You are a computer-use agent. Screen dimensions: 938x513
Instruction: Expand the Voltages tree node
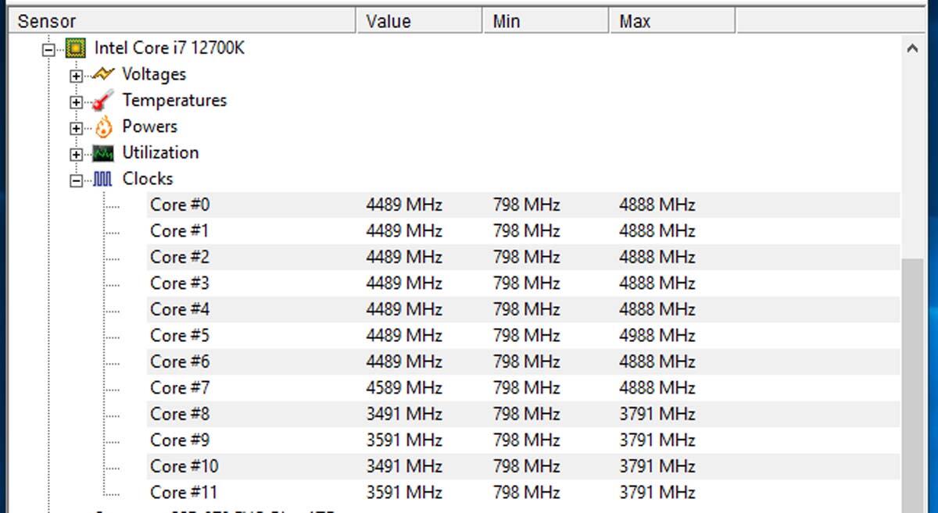76,76
